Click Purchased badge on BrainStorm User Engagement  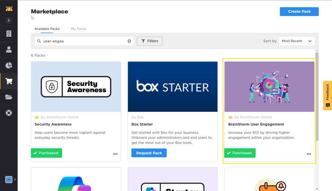pos(240,153)
